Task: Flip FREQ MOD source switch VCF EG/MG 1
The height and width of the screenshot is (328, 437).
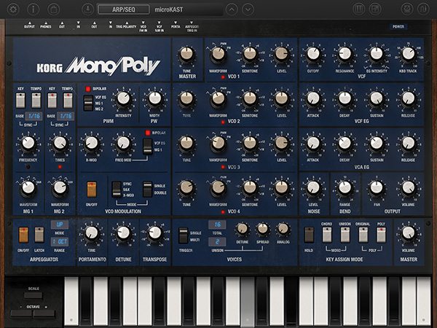Action: click(147, 147)
